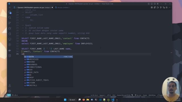This screenshot has width=182, height=102.
Task: Select UNCONDITIONAL suggestion
Action: click(x=48, y=67)
